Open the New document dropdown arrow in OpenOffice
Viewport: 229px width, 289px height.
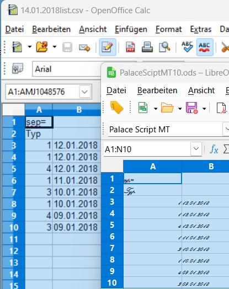coord(29,47)
